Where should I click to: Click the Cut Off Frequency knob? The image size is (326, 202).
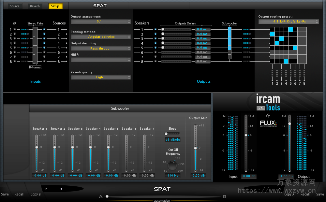(172, 165)
